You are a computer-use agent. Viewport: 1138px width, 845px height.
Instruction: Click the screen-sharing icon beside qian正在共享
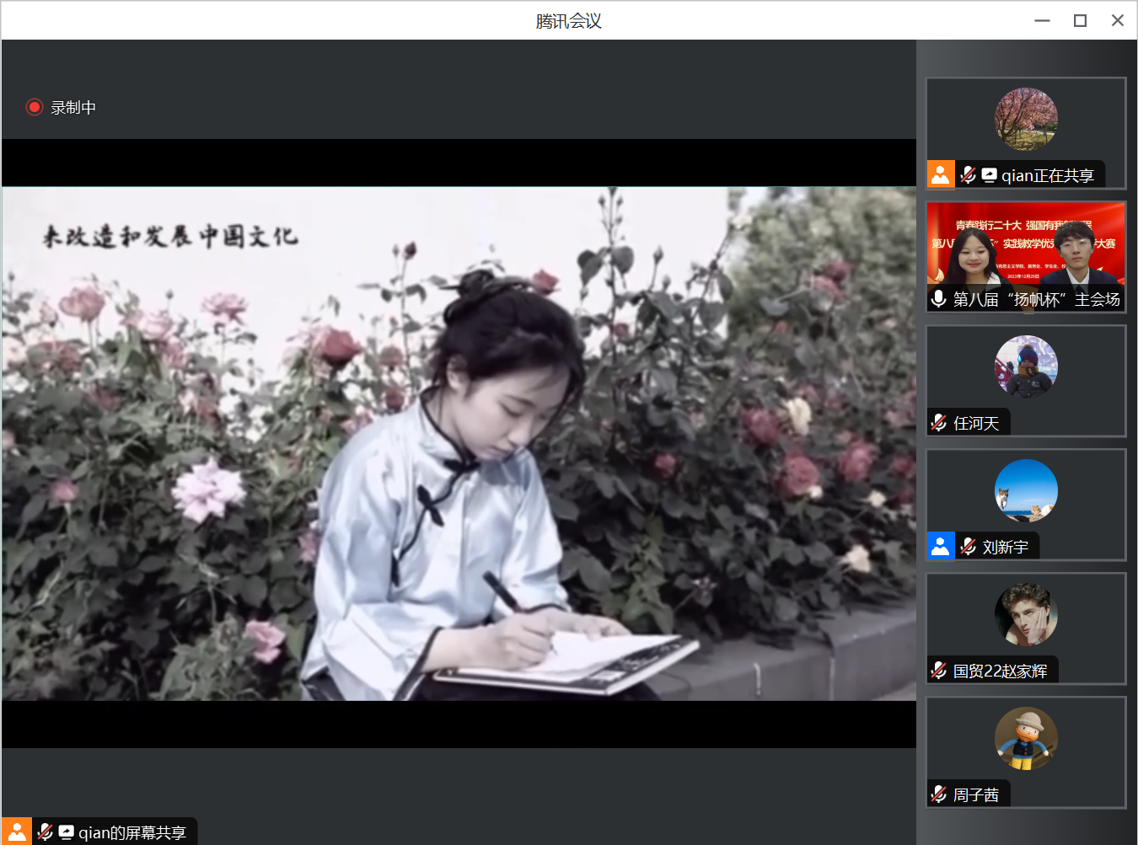pos(988,174)
